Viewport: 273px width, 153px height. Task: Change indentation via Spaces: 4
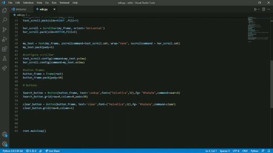[225, 151]
